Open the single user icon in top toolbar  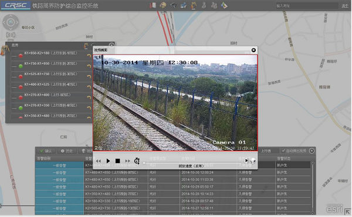click(x=204, y=5)
